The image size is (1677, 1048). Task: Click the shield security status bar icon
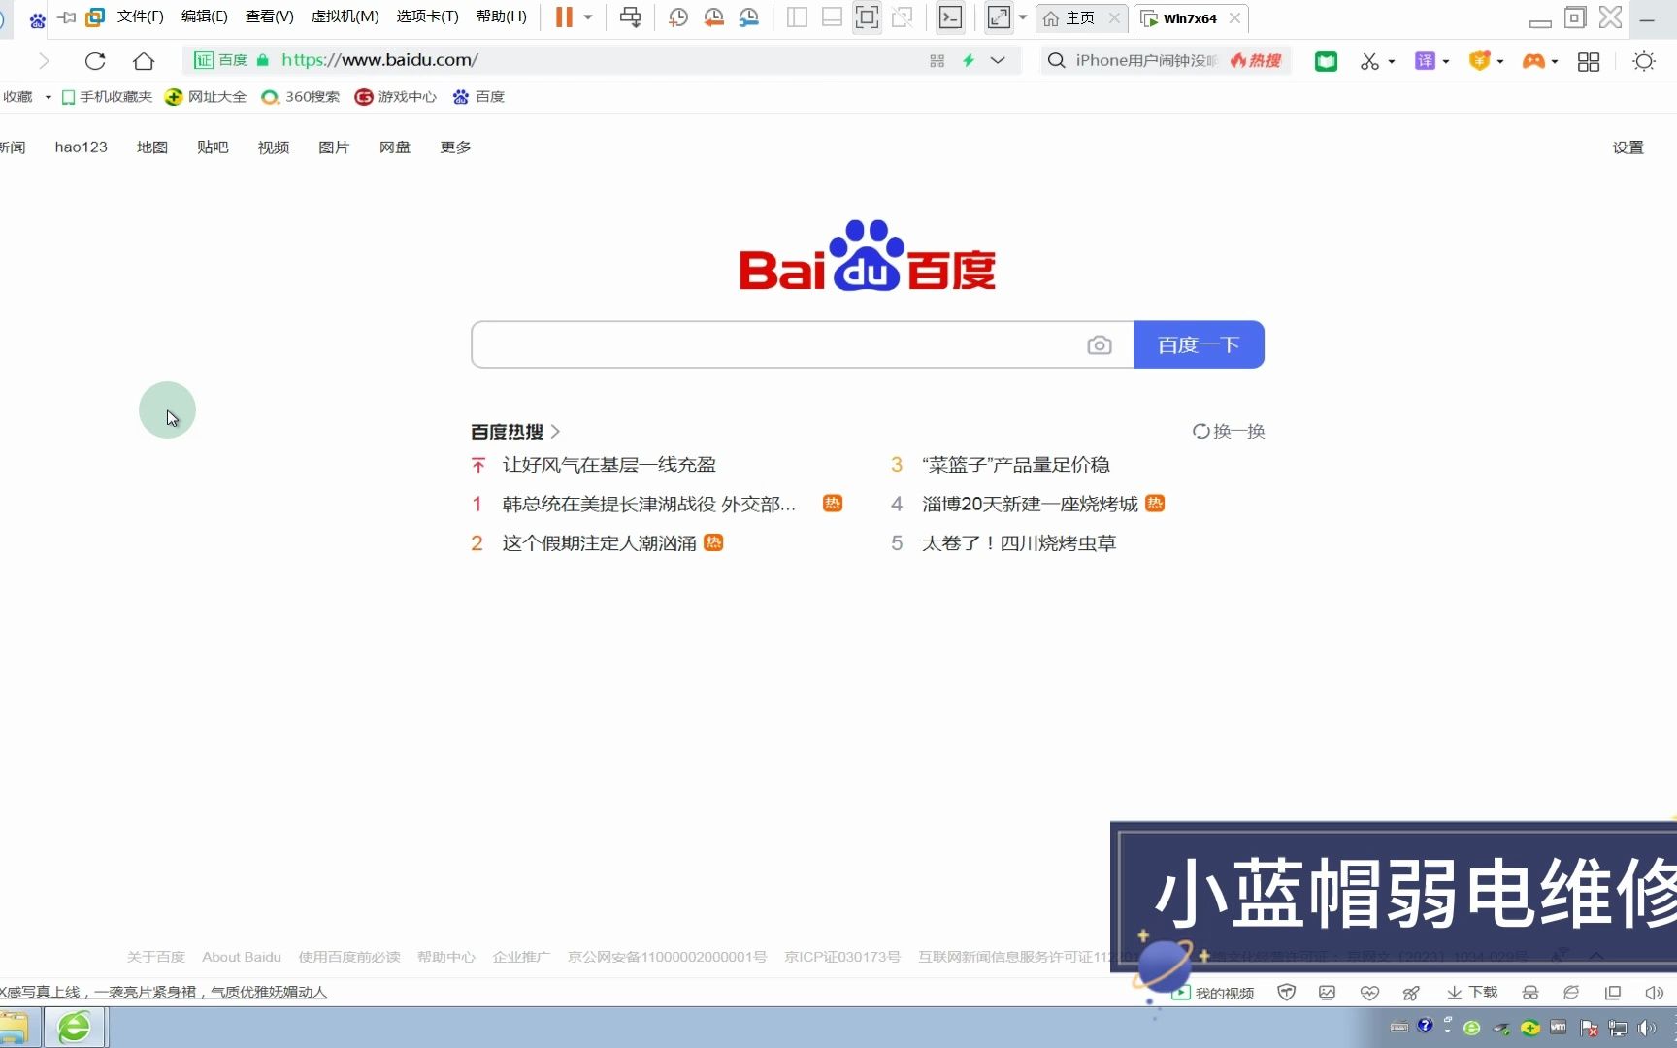pos(1287,992)
